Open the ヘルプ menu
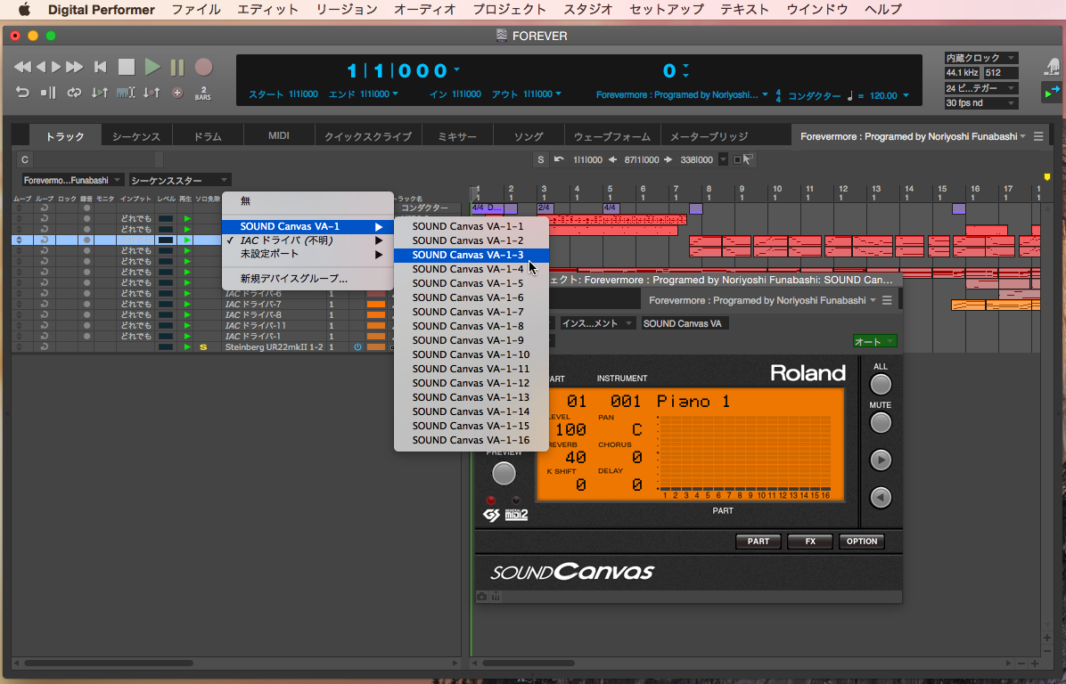1066x684 pixels. point(883,10)
